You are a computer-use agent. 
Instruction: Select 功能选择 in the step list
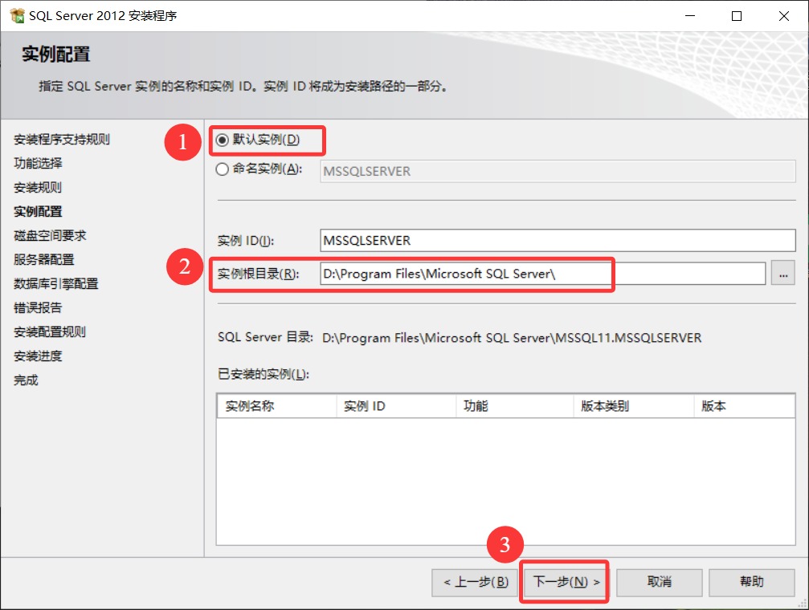tap(38, 164)
